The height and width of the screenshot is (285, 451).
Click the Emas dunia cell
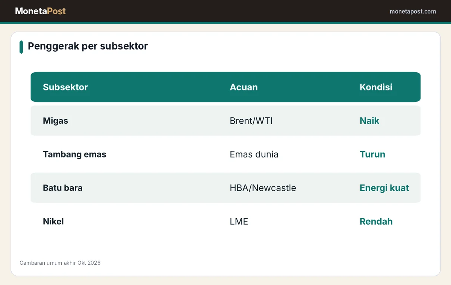[254, 154]
